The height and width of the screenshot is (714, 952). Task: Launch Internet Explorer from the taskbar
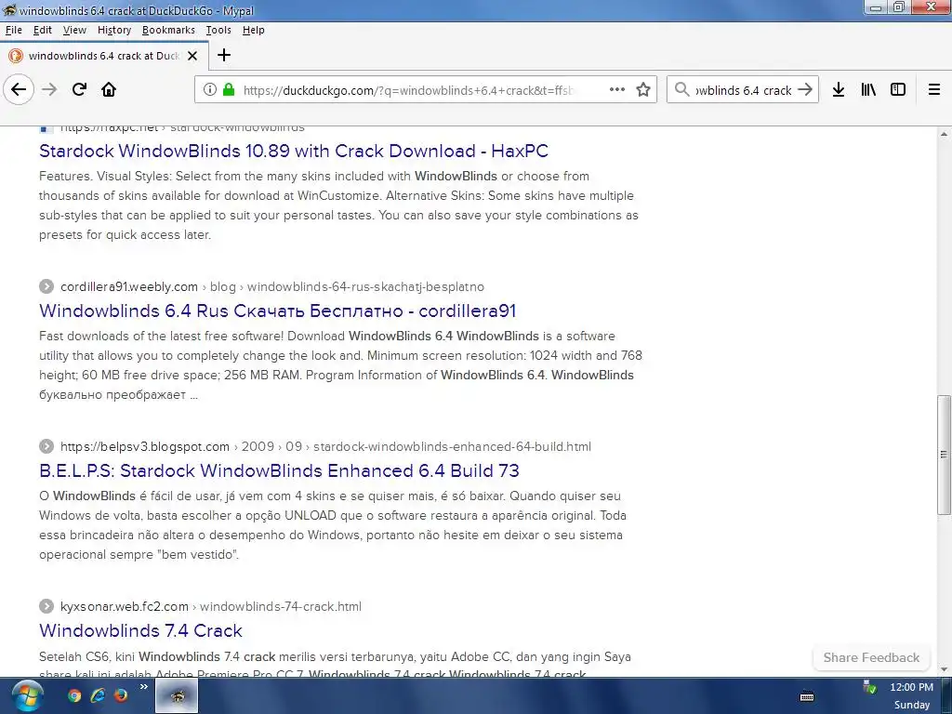tap(97, 695)
